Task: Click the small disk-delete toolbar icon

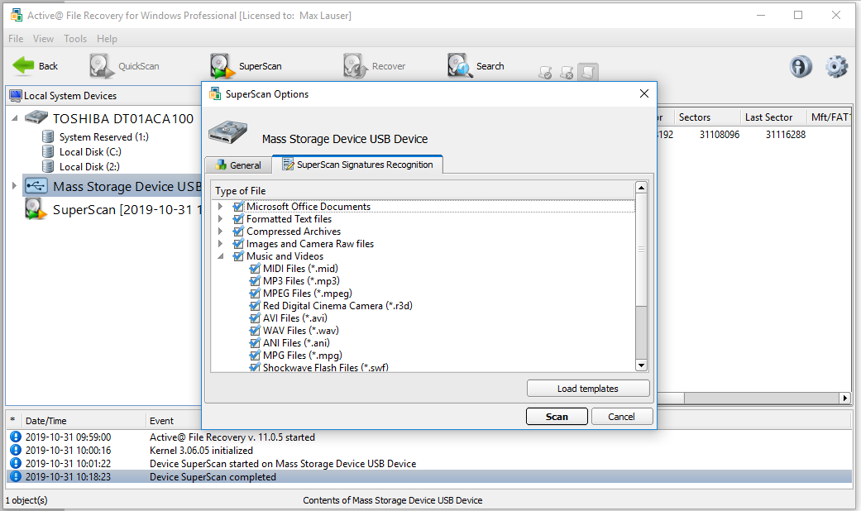Action: [x=567, y=73]
